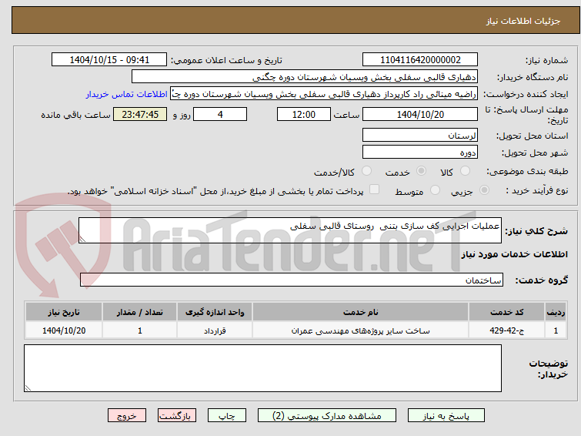Click cell ساخت سایر پروژه‌های مهندسی عمران

[361, 330]
